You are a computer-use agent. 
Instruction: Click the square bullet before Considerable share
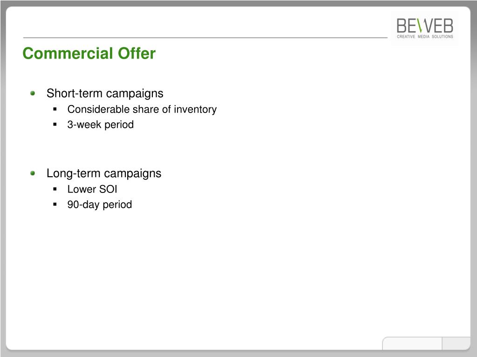click(55, 109)
